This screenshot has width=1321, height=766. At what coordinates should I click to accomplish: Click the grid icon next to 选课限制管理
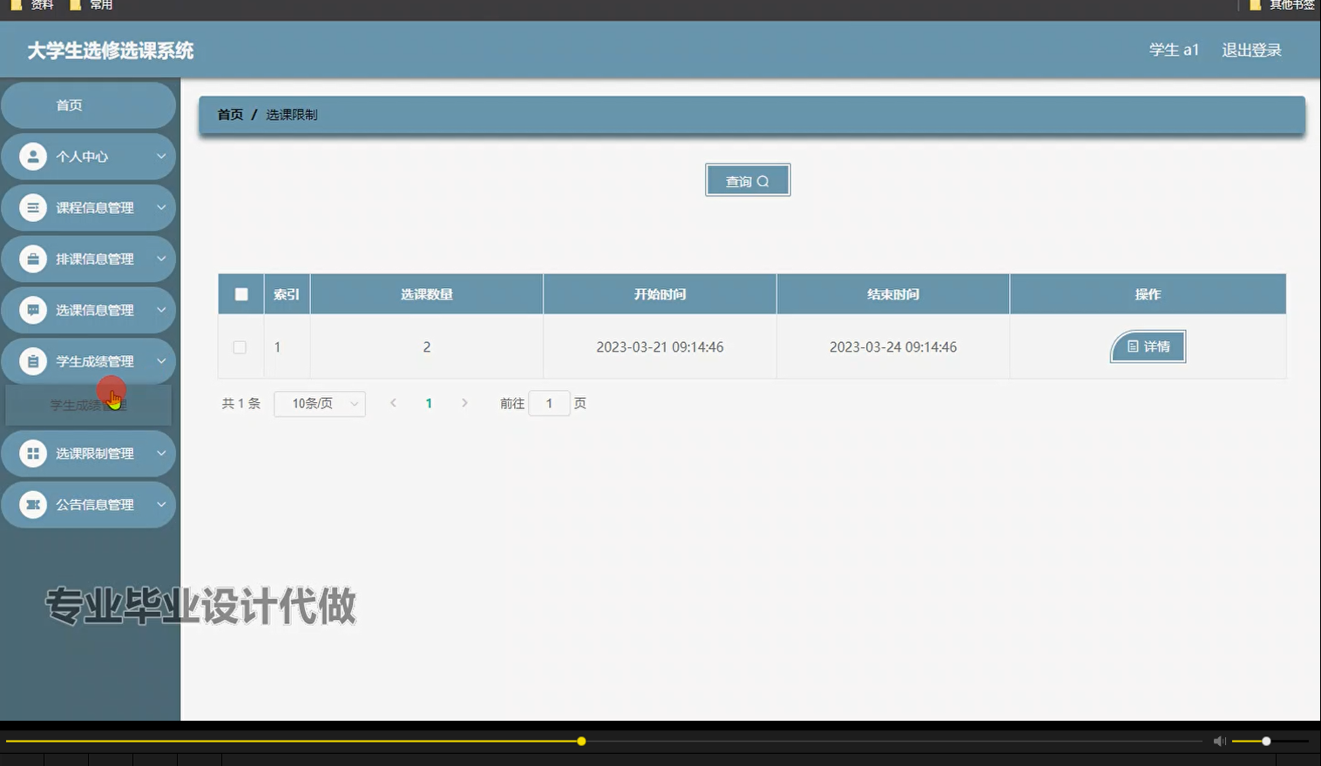pyautogui.click(x=32, y=453)
